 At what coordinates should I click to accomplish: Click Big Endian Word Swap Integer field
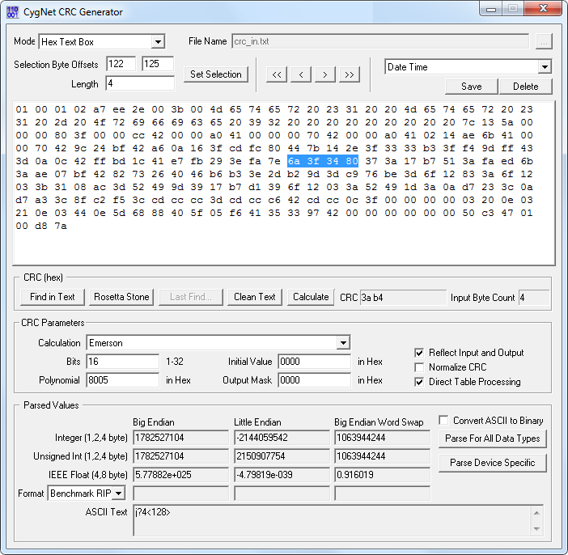pyautogui.click(x=382, y=438)
